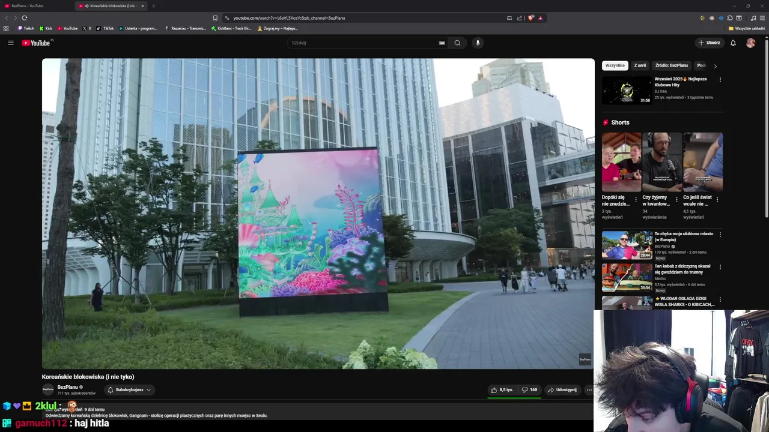Open the site settings icon in address bar
This screenshot has height=432, width=769.
coord(226,18)
